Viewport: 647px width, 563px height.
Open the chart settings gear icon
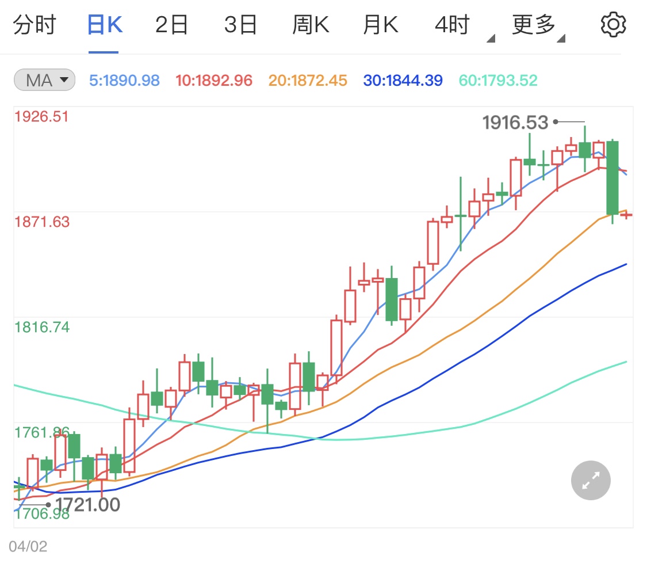tap(612, 25)
